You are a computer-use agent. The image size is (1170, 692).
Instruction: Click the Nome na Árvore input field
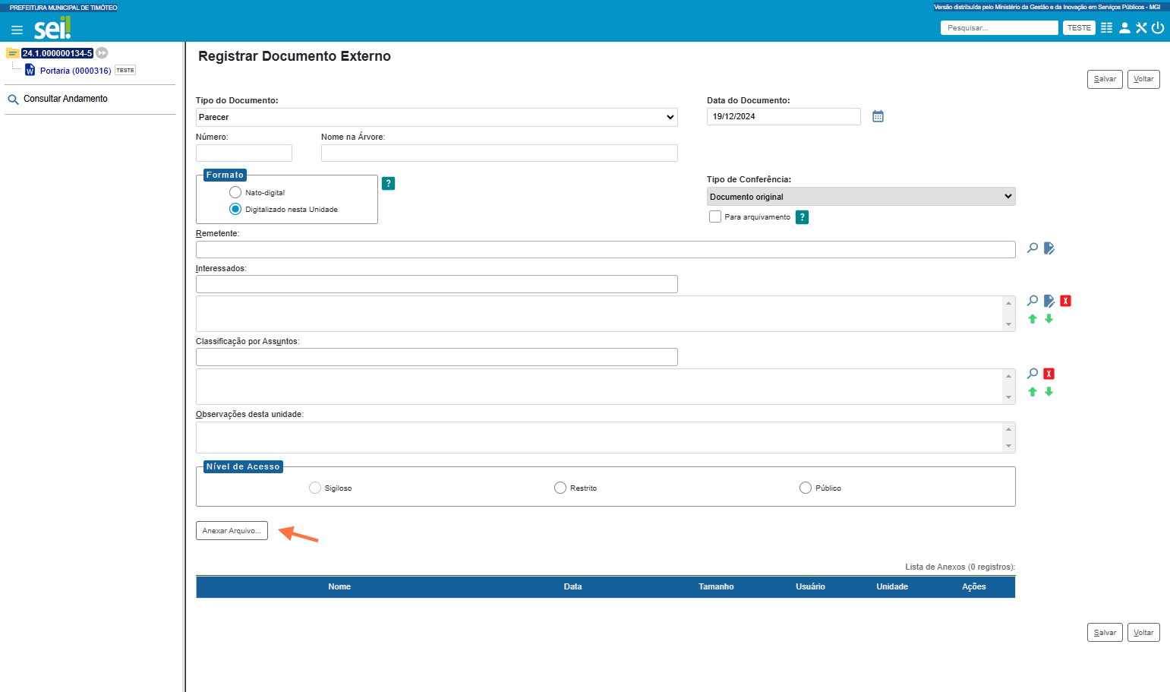[500, 153]
